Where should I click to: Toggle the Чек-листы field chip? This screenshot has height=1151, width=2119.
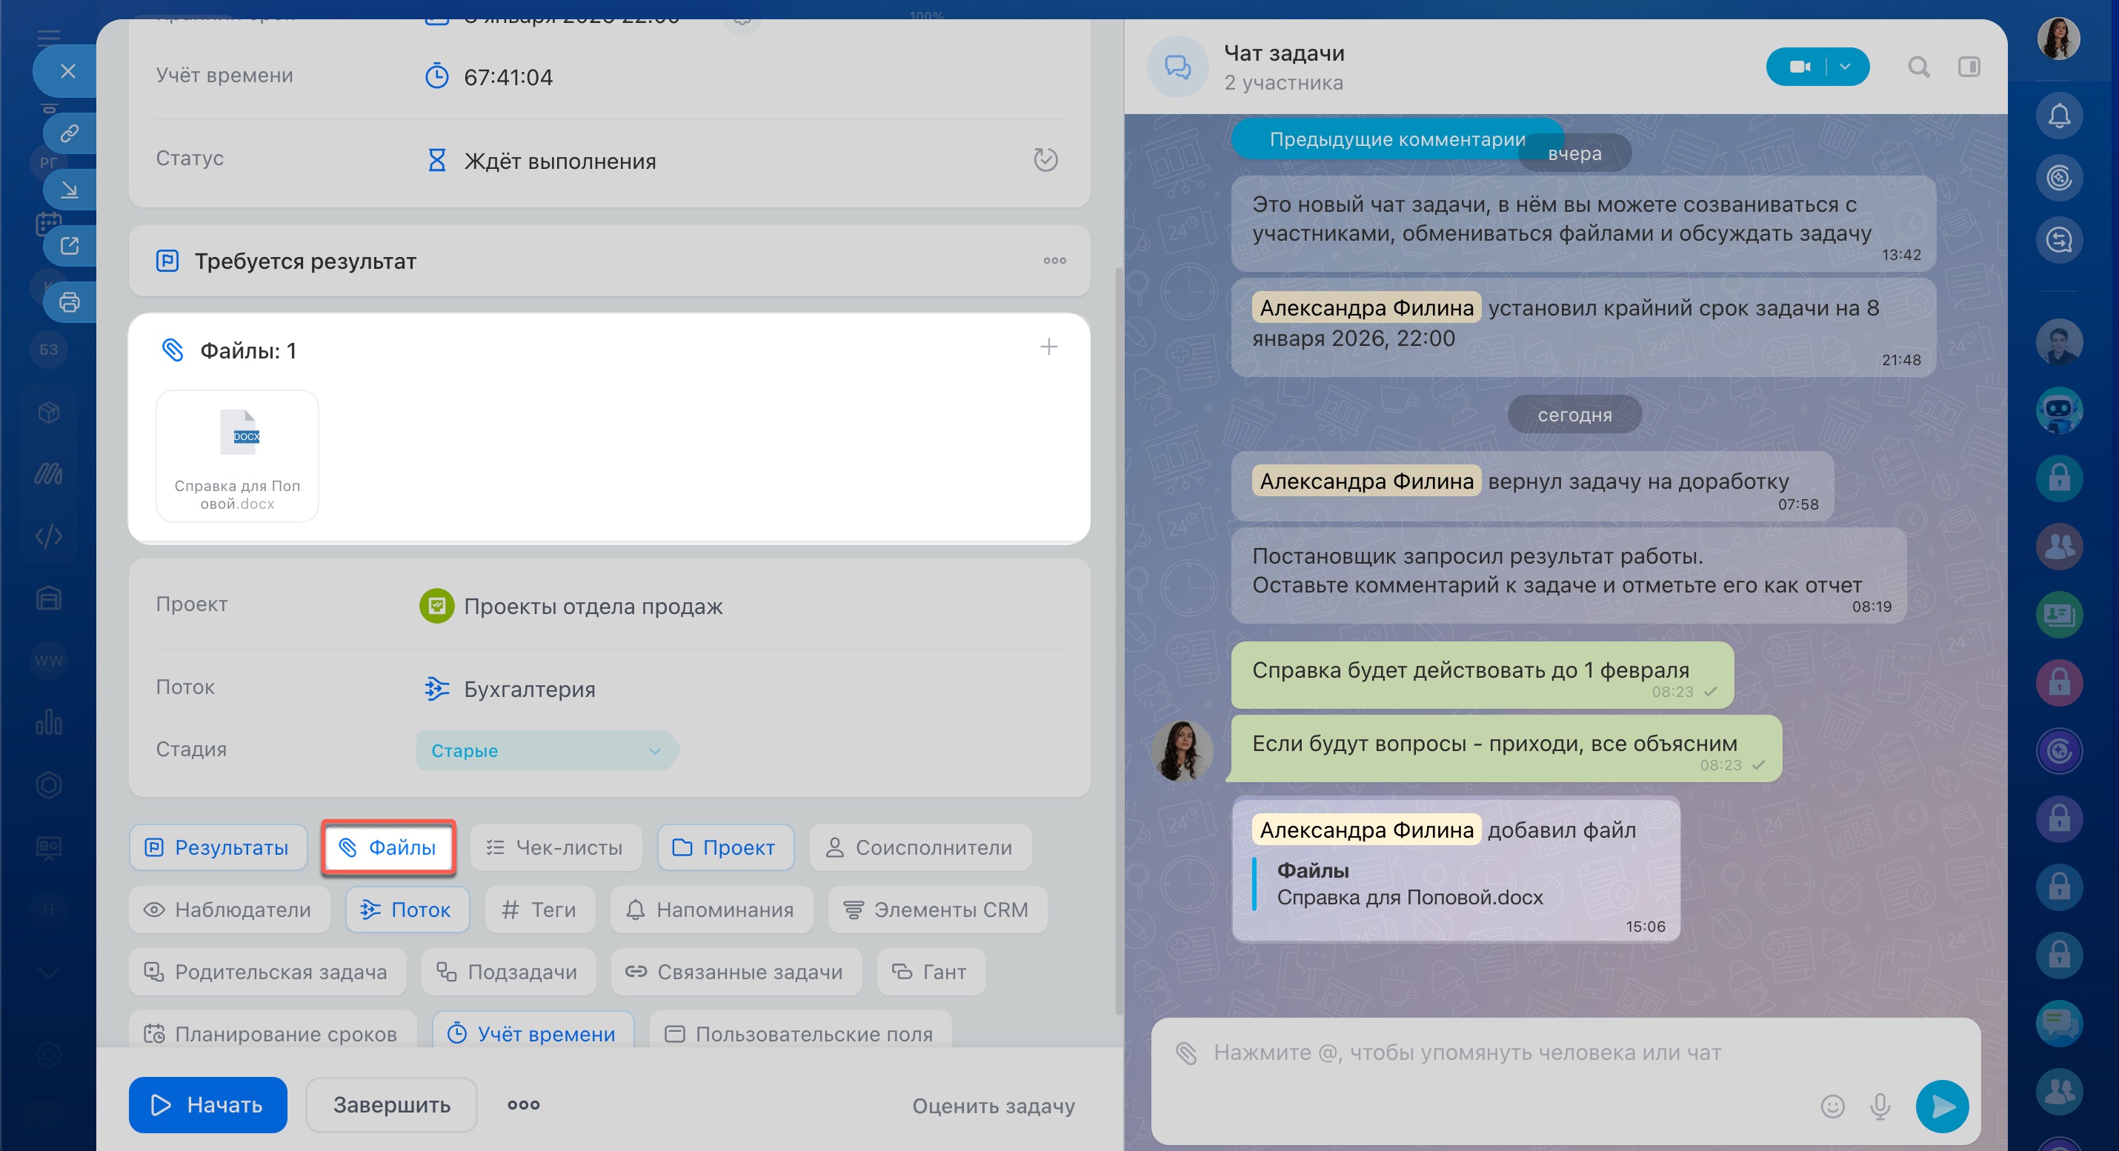pyautogui.click(x=555, y=847)
